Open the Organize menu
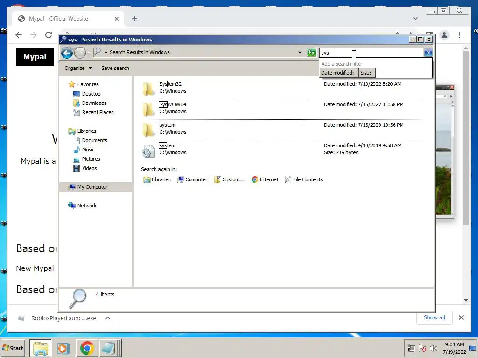478x358 pixels. point(78,68)
